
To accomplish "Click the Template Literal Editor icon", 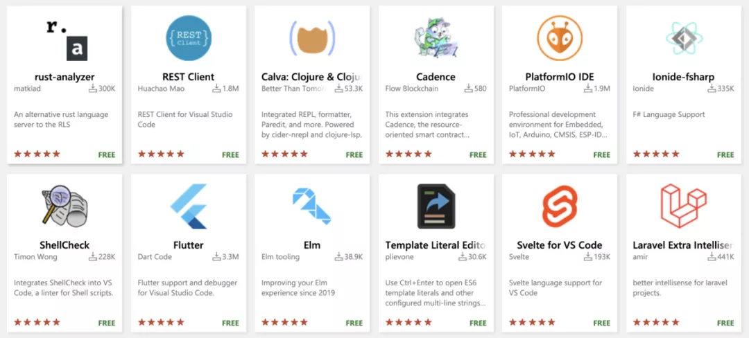I will coord(436,206).
